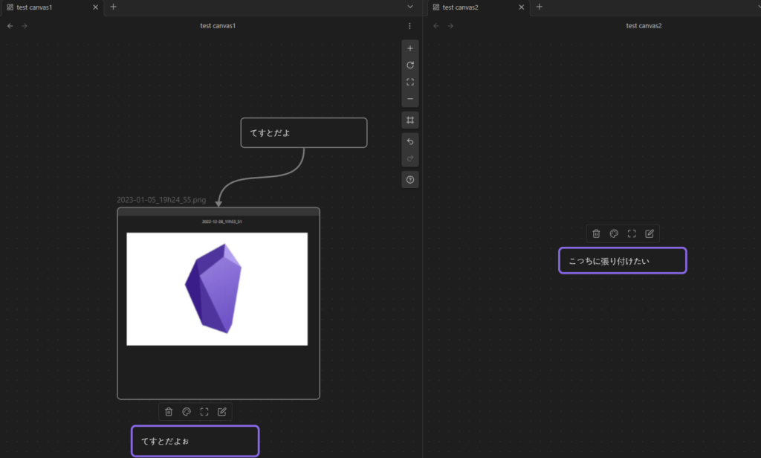Screen dimensions: 761x458
Task: Edit the てすとだよぉ card with the pencil icon
Action: (x=222, y=412)
